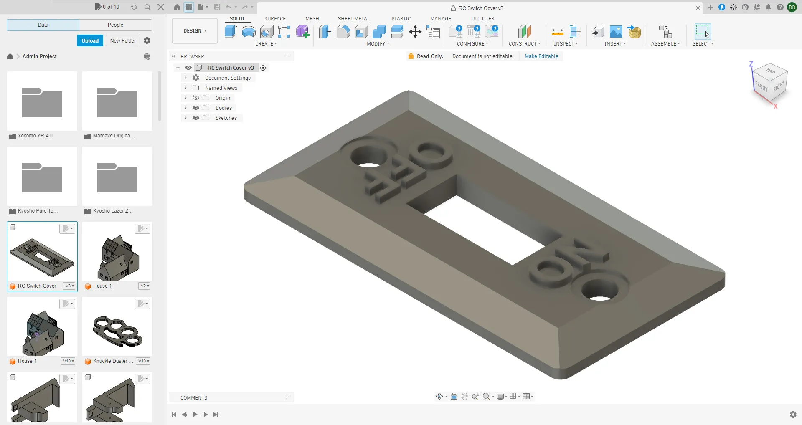Expand the Sketches tree node
The width and height of the screenshot is (802, 425).
(x=185, y=118)
